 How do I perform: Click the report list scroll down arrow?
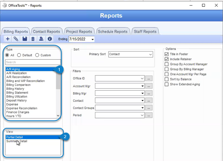click(x=58, y=116)
